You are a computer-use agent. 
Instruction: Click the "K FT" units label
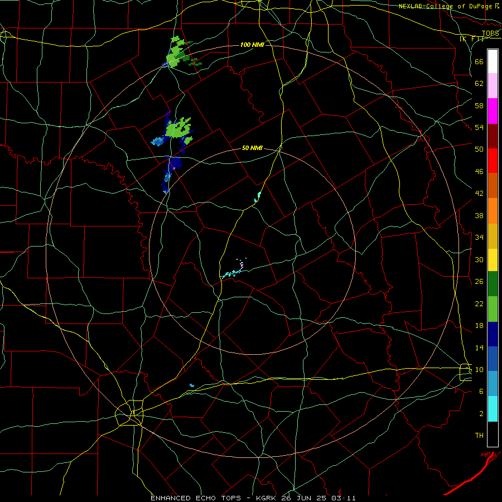click(471, 38)
